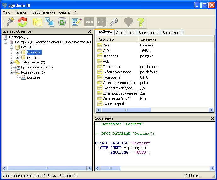Click the icon beside Комментарий property

[x=100, y=104]
